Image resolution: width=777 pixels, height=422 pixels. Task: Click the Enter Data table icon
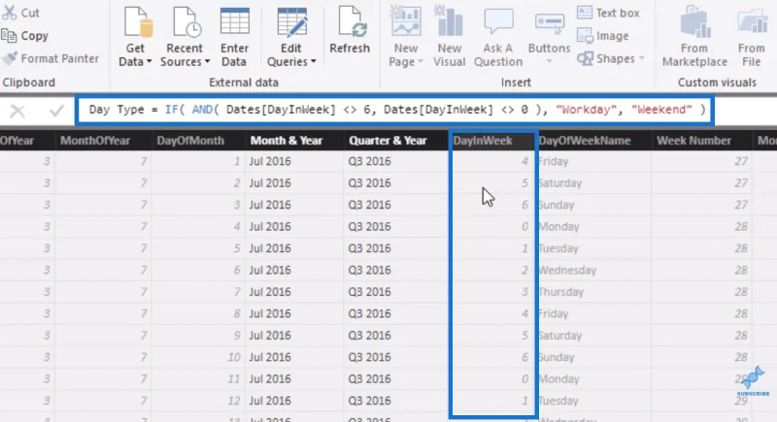[x=234, y=22]
